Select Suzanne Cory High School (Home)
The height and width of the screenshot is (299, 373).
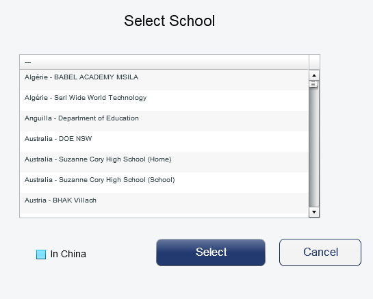[164, 162]
